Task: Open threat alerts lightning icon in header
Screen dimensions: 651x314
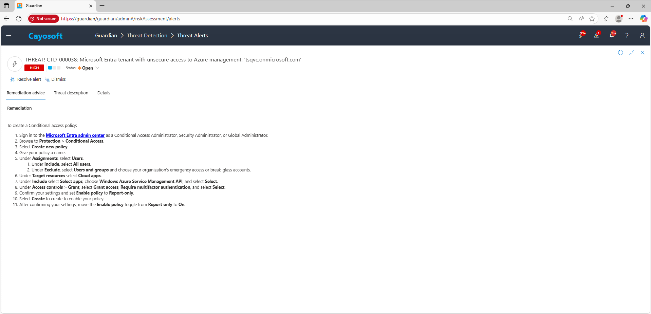Action: coord(581,35)
